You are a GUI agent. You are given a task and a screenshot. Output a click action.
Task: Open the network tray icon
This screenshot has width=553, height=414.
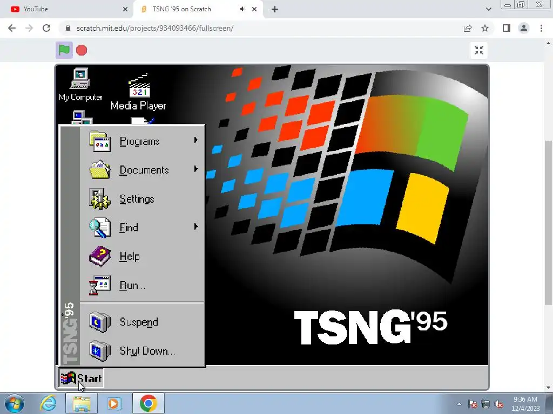click(x=485, y=404)
